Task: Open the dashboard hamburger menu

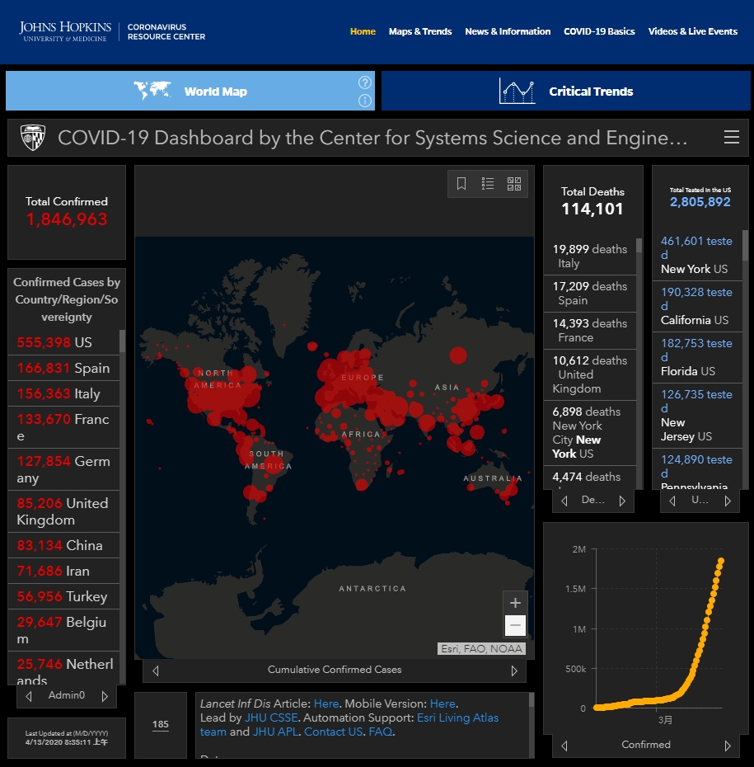Action: 731,138
